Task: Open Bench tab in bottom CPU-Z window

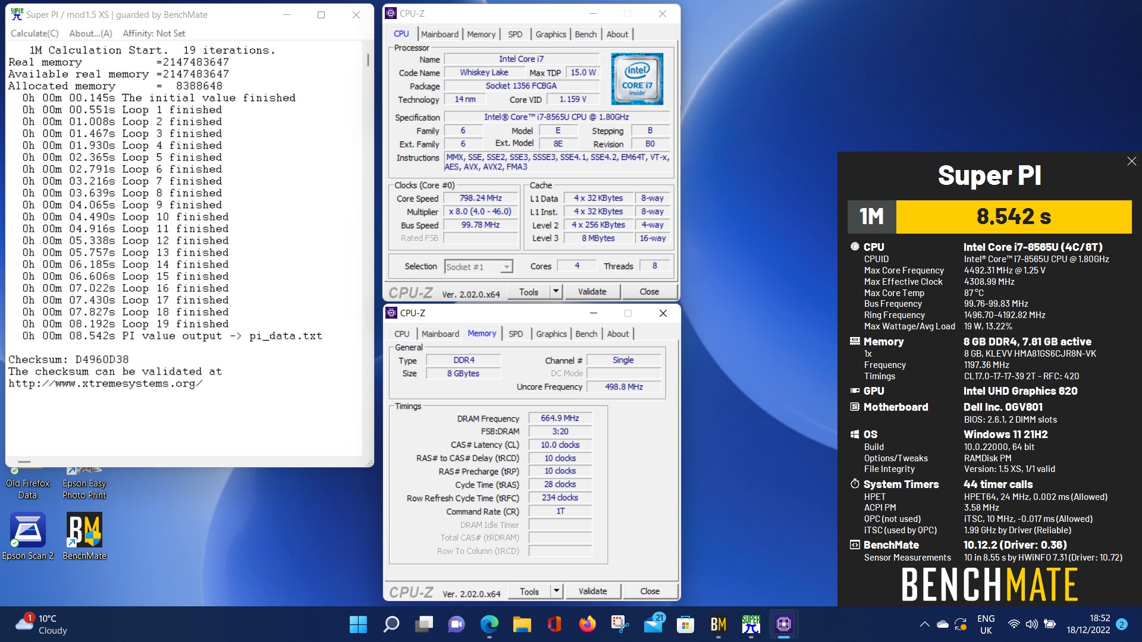Action: [586, 333]
